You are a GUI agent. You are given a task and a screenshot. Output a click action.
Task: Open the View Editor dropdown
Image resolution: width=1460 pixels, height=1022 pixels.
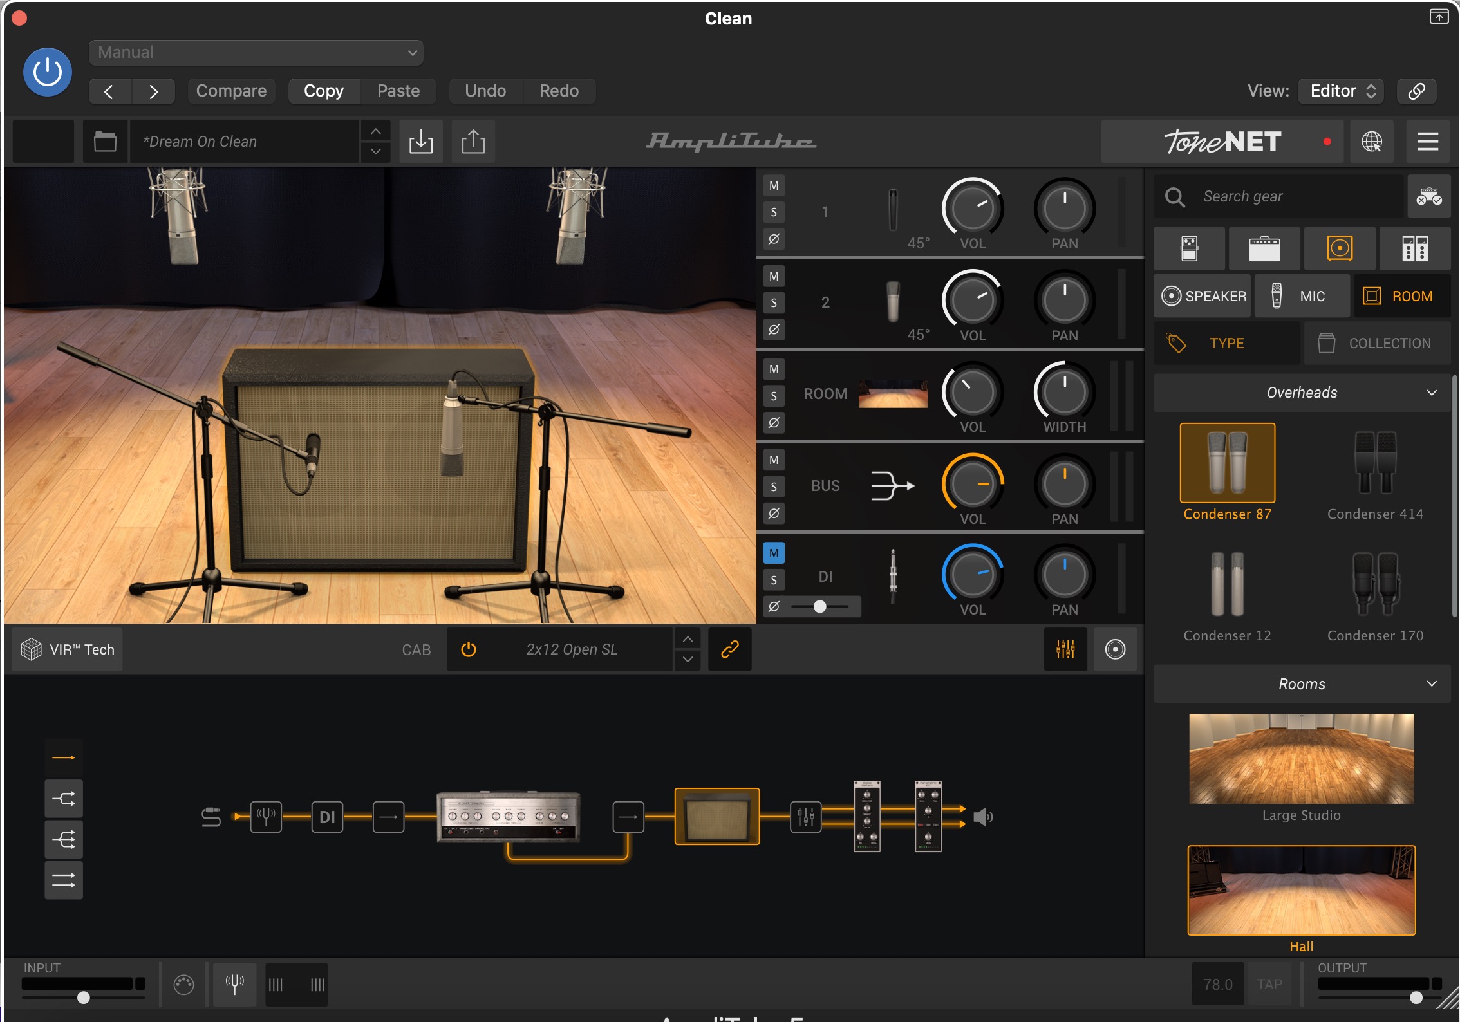click(x=1342, y=91)
